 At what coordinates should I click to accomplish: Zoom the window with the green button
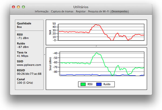pyautogui.click(x=23, y=7)
